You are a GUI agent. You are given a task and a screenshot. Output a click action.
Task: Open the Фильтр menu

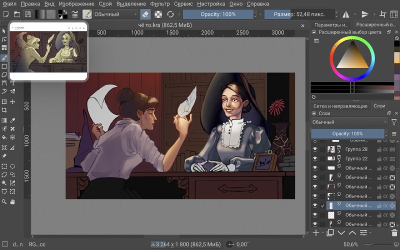coord(159,4)
